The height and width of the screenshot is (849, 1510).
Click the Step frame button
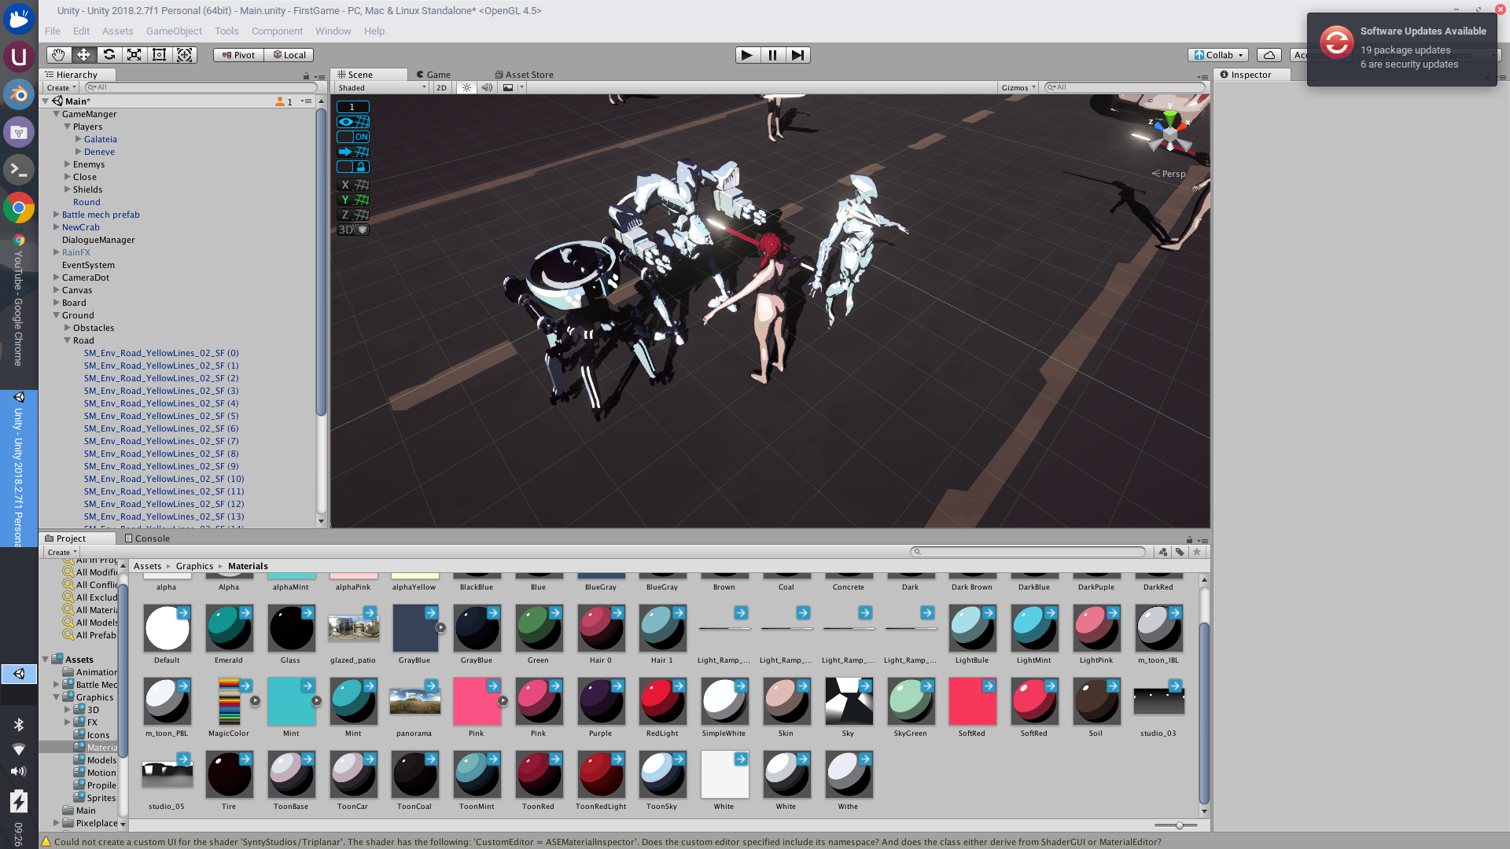click(x=797, y=55)
